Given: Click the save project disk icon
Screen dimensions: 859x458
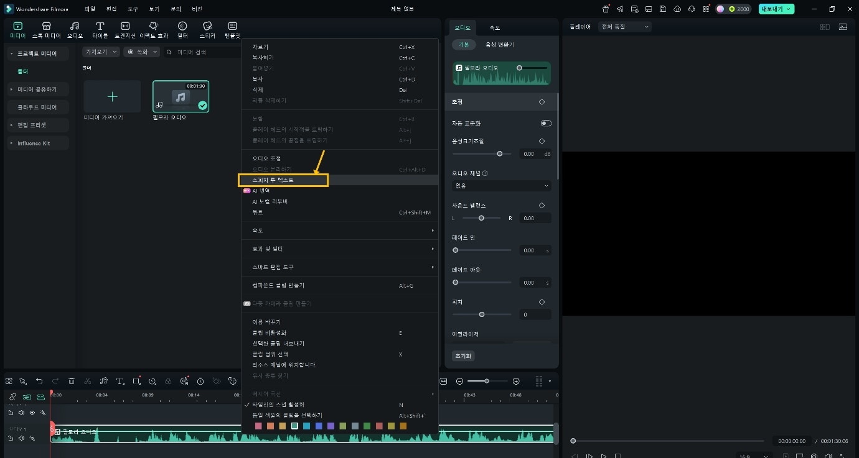Looking at the screenshot, I should pyautogui.click(x=663, y=9).
